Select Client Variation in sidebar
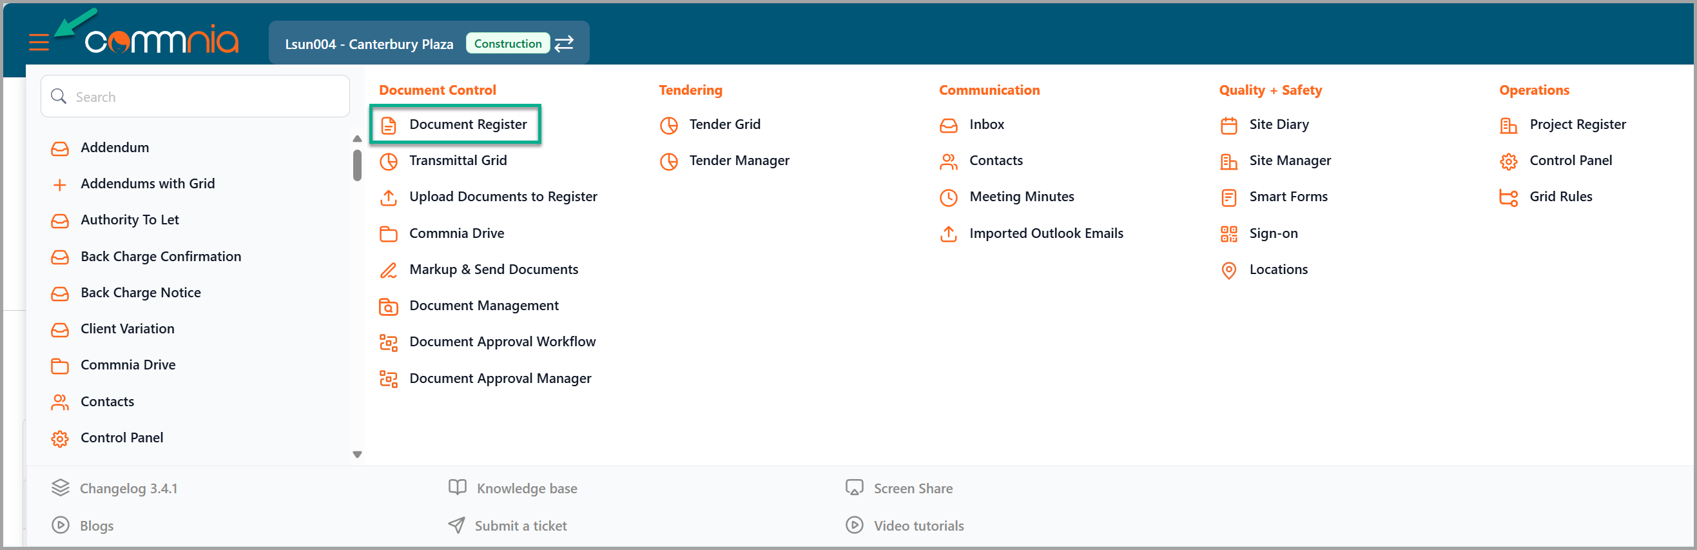This screenshot has height=550, width=1697. [127, 329]
